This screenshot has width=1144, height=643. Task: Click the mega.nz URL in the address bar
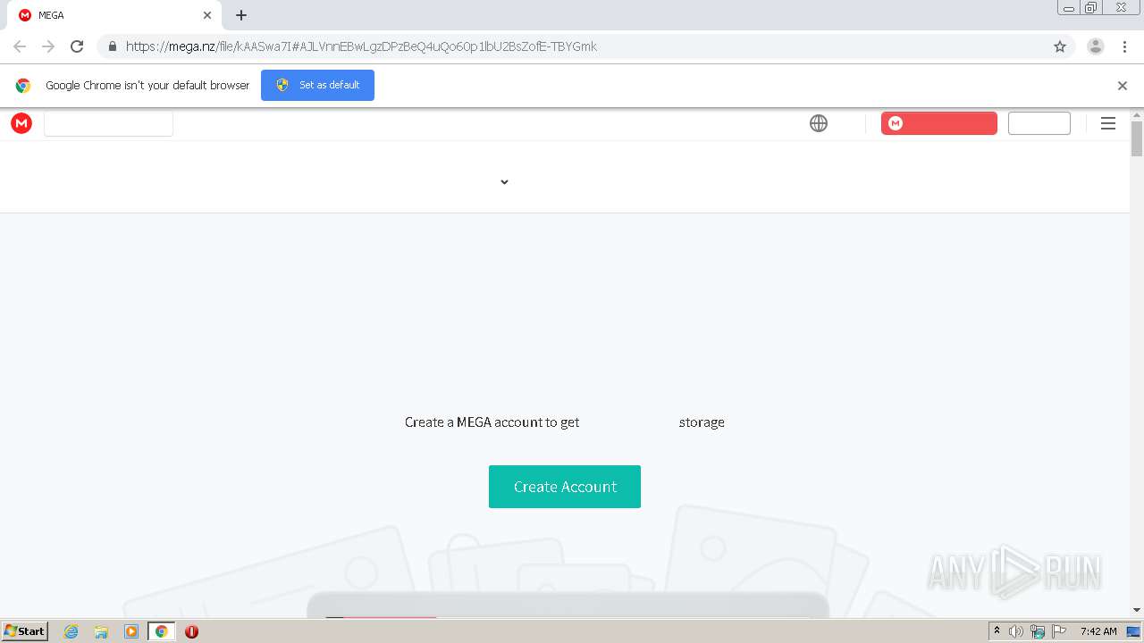click(x=361, y=46)
